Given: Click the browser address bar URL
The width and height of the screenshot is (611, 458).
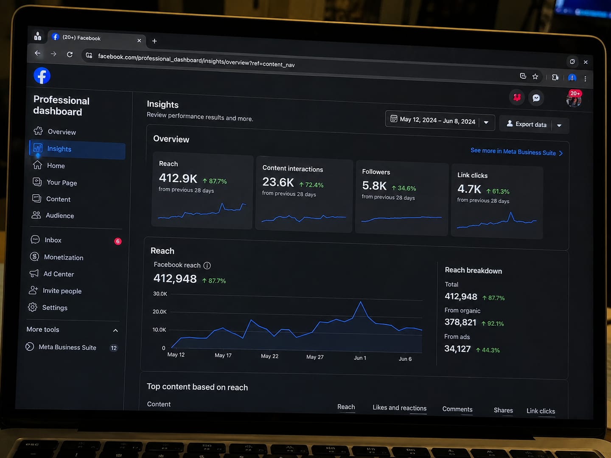Looking at the screenshot, I should tap(196, 60).
